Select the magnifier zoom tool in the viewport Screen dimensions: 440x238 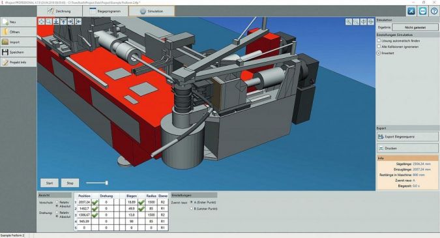49,22
